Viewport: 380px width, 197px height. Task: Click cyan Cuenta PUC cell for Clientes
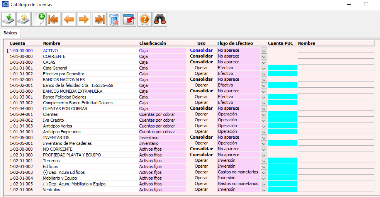(x=282, y=114)
